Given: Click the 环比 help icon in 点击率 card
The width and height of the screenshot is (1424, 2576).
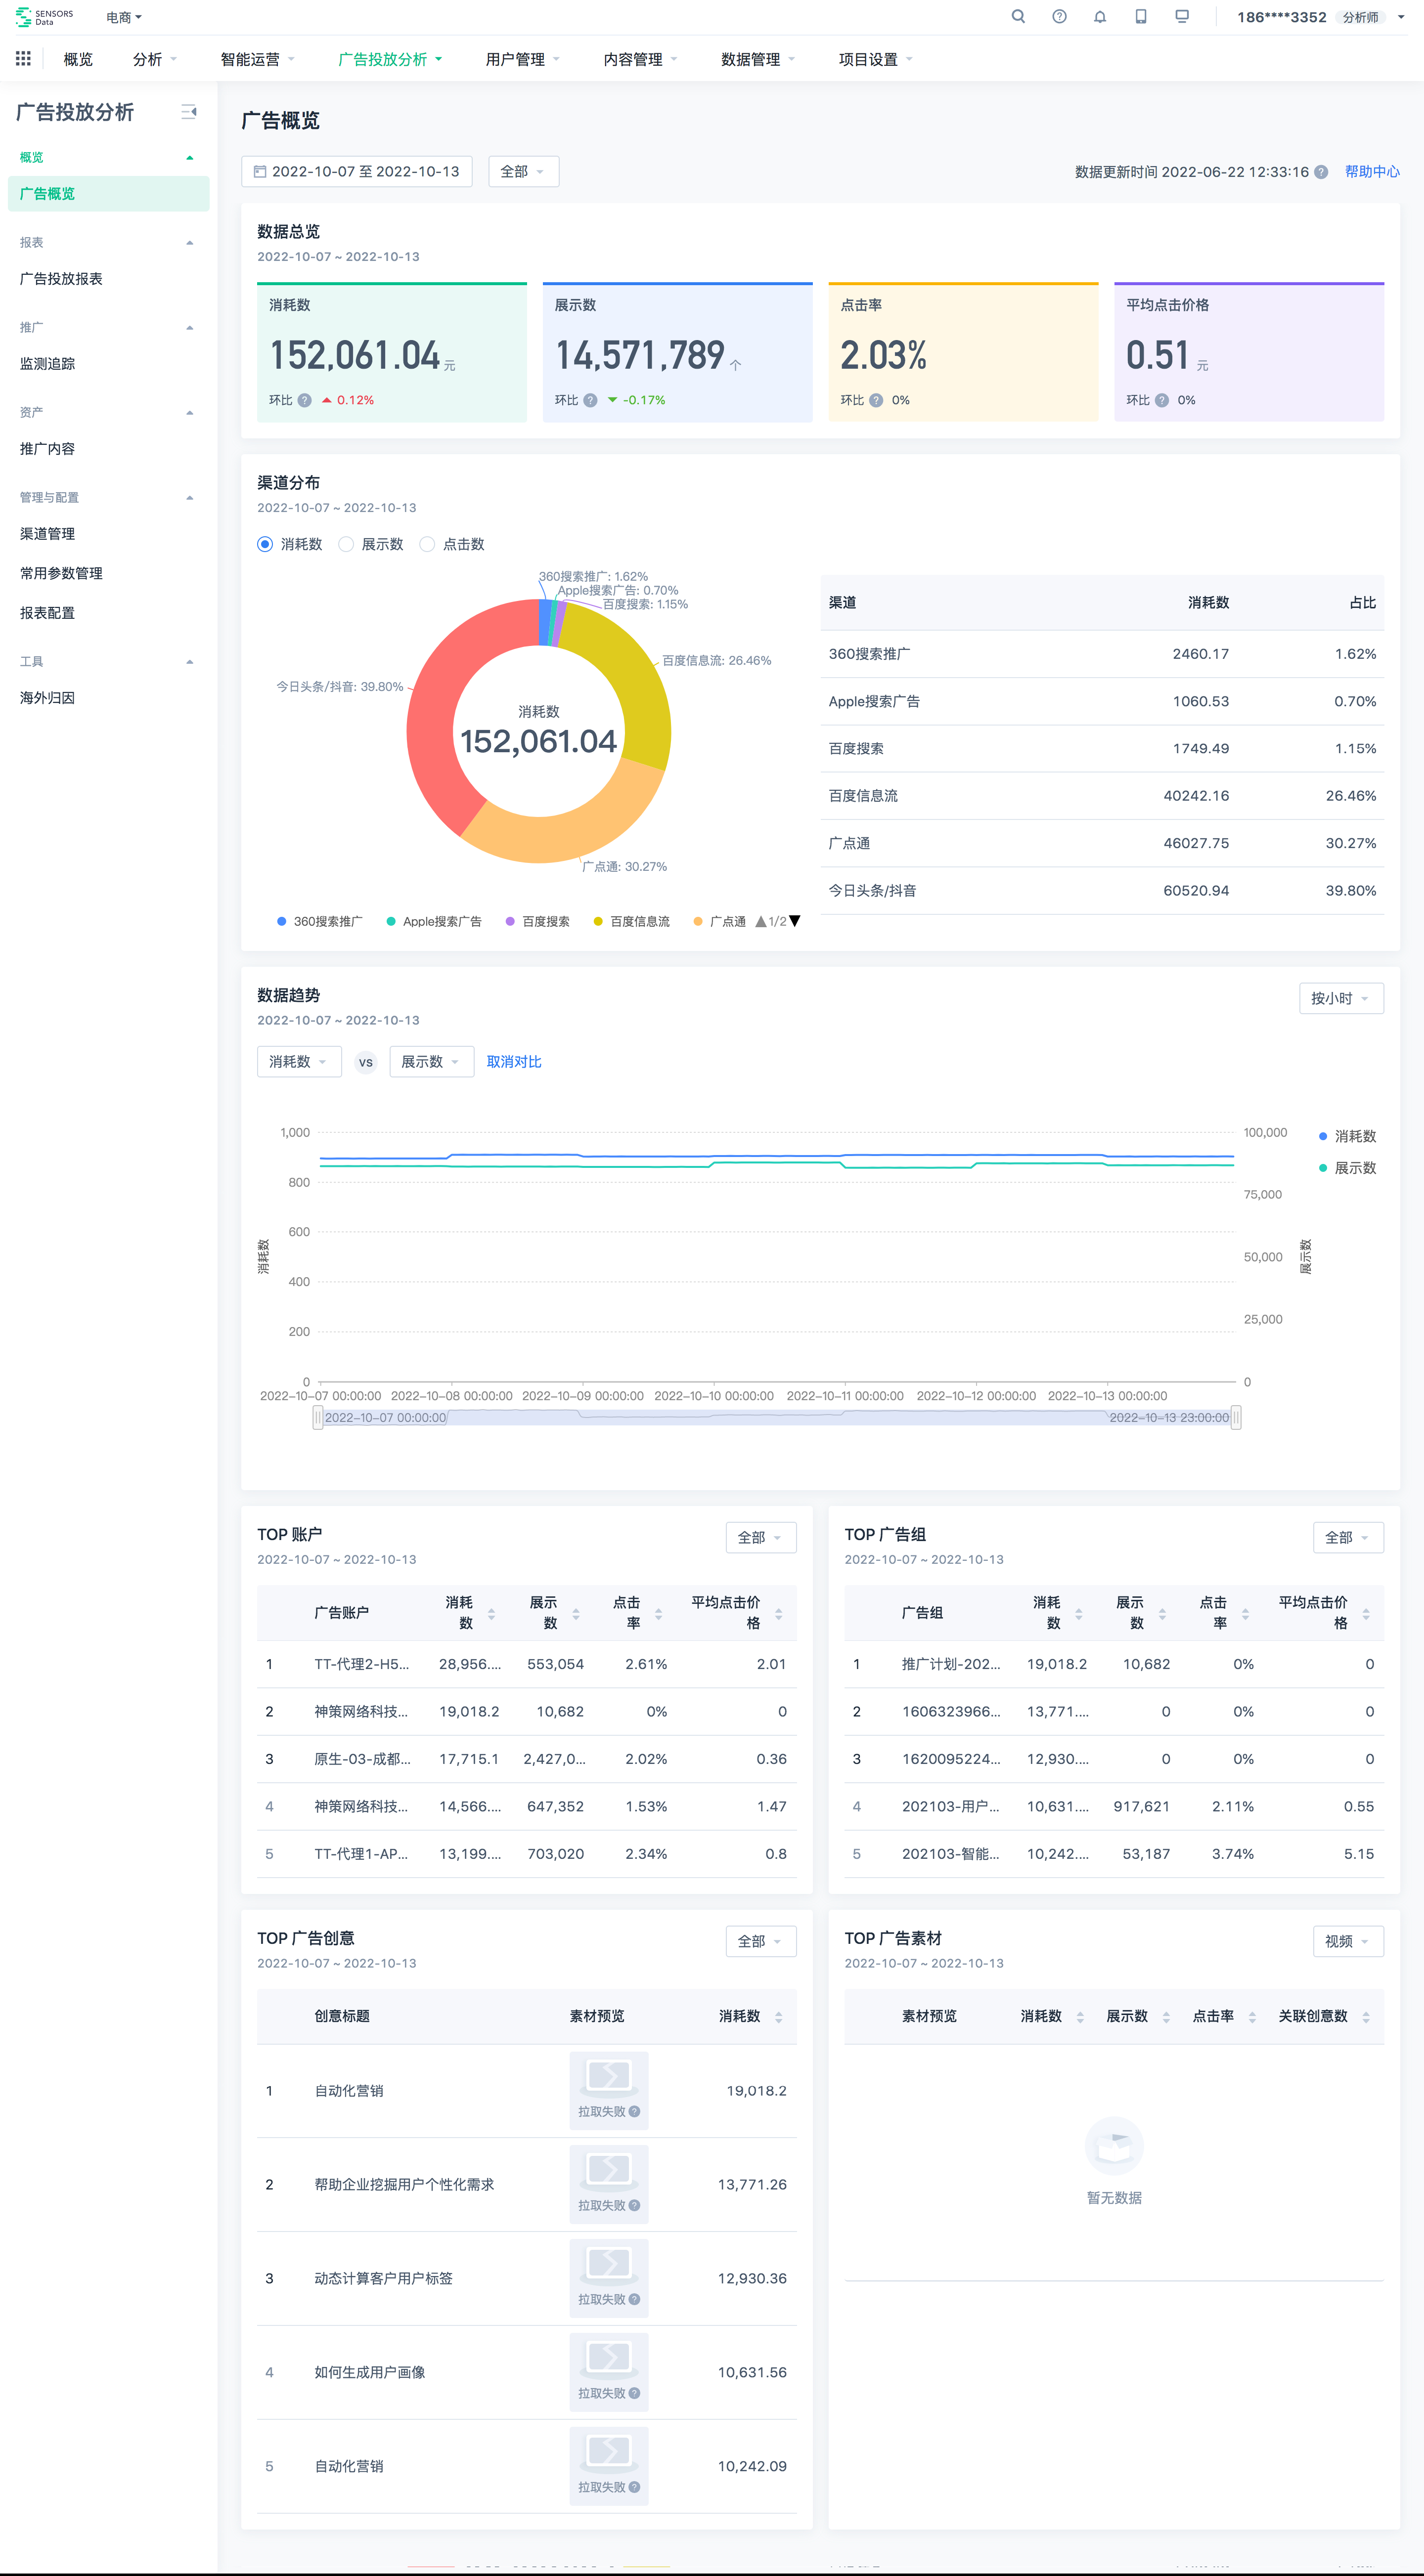Looking at the screenshot, I should (876, 400).
